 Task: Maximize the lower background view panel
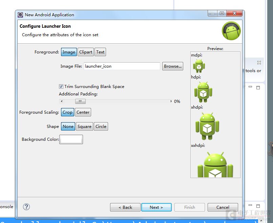[x=258, y=206]
